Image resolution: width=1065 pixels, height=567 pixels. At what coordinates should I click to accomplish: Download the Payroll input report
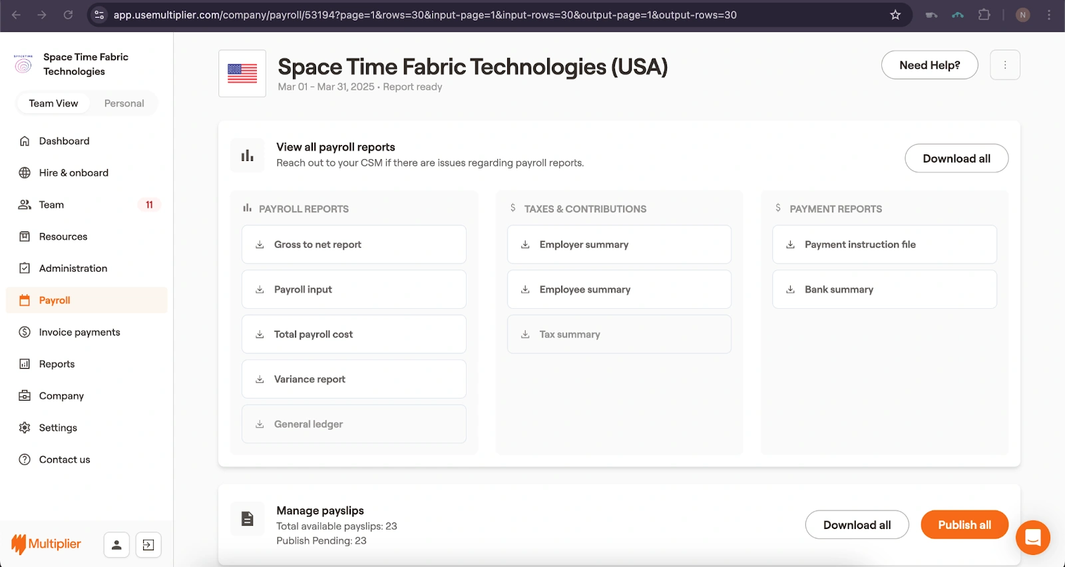click(354, 289)
